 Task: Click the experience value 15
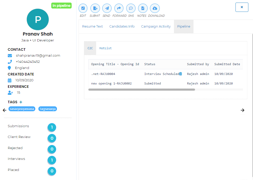click(x=19, y=93)
